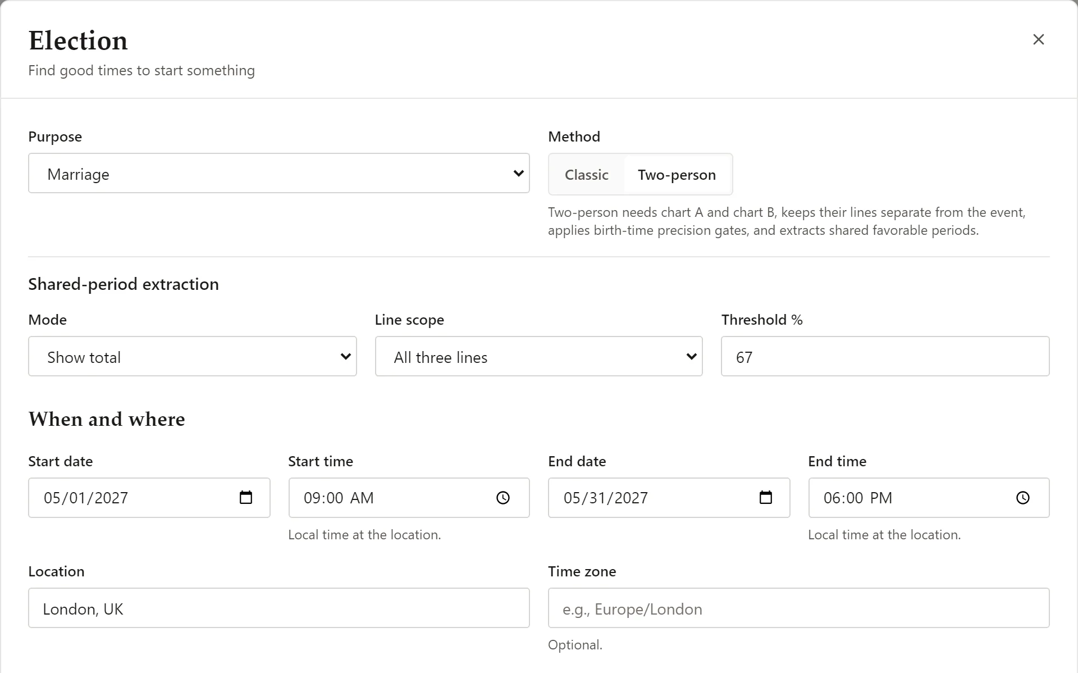Open the End date calendar picker icon
This screenshot has height=673, width=1078.
point(766,497)
